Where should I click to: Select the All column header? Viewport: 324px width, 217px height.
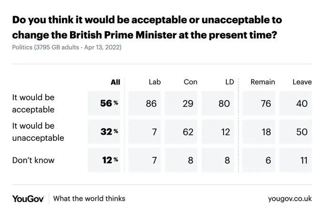coord(115,82)
